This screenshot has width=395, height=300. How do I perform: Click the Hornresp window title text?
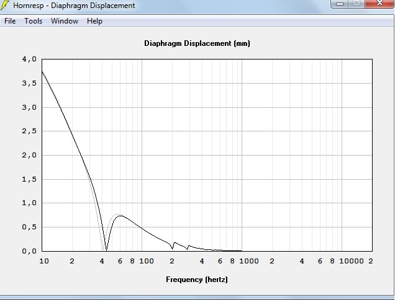coord(74,6)
